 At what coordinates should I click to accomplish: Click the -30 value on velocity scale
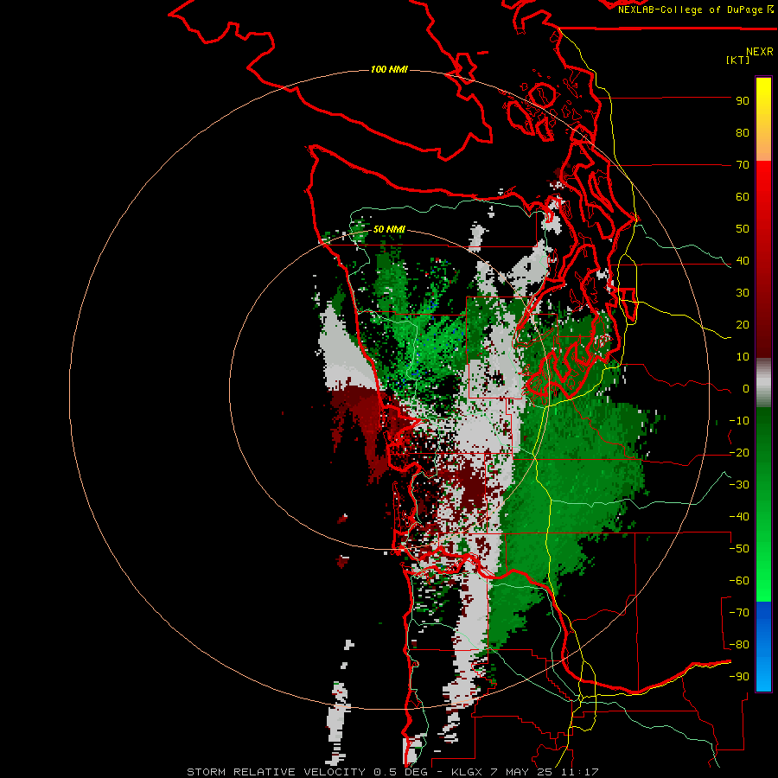click(x=739, y=485)
